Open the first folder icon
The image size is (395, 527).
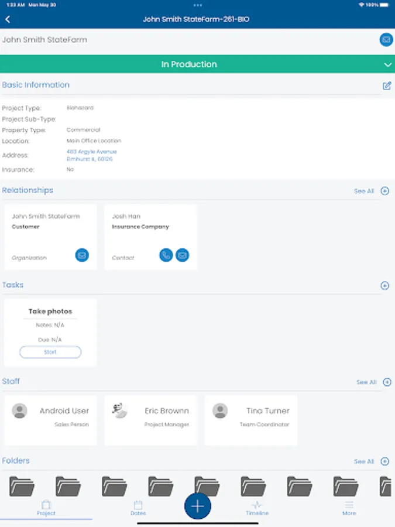tap(22, 486)
